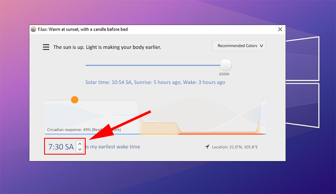Increase the wake time with up arrow
This screenshot has width=336, height=194.
pos(80,144)
